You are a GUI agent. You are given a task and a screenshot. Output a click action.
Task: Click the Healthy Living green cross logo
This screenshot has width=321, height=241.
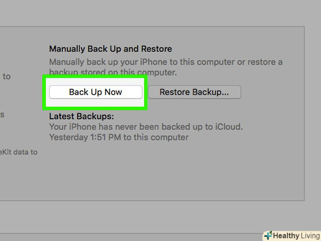coord(268,235)
